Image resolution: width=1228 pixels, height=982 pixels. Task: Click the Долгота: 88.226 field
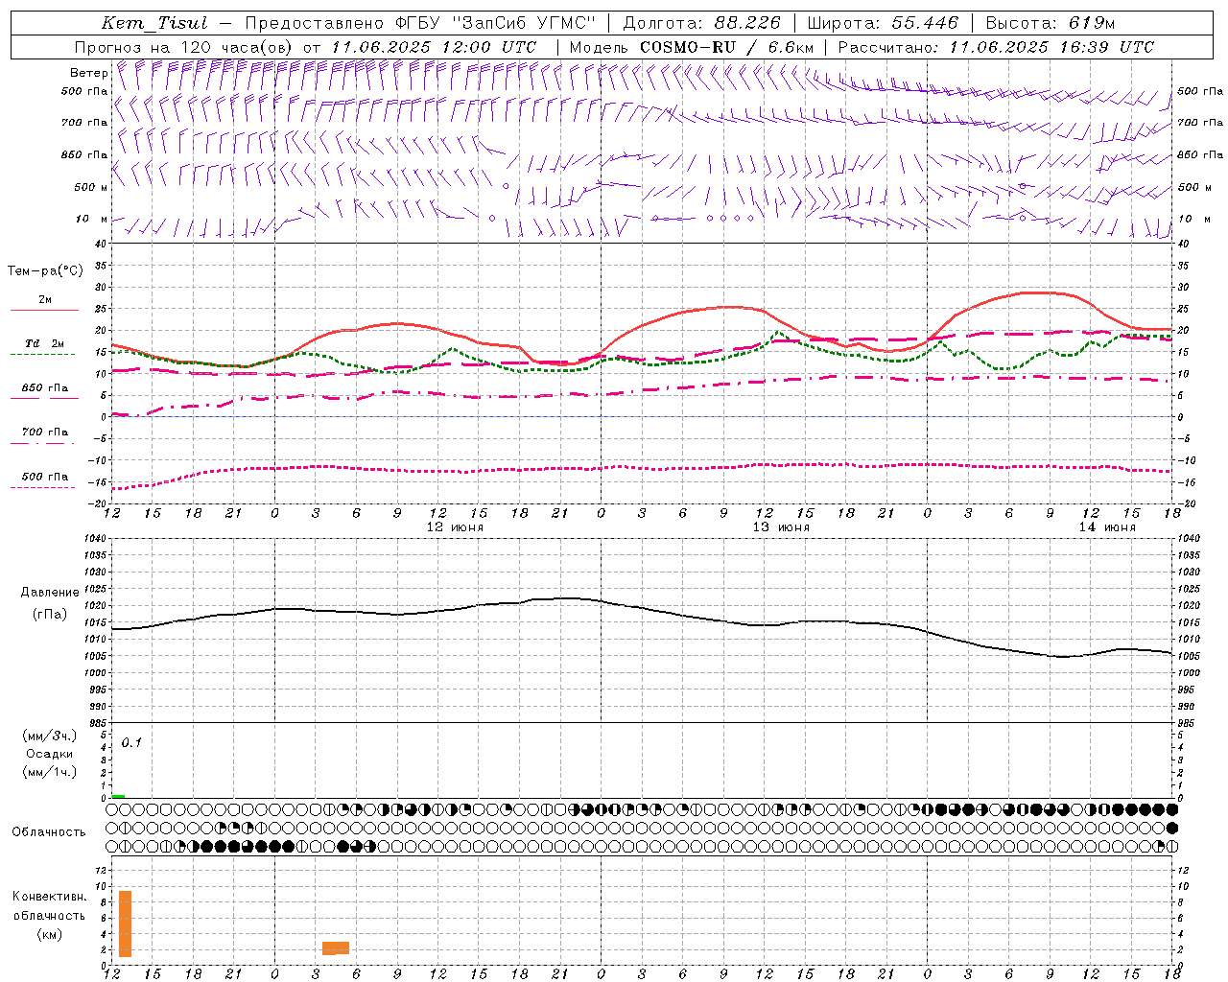coord(702,23)
